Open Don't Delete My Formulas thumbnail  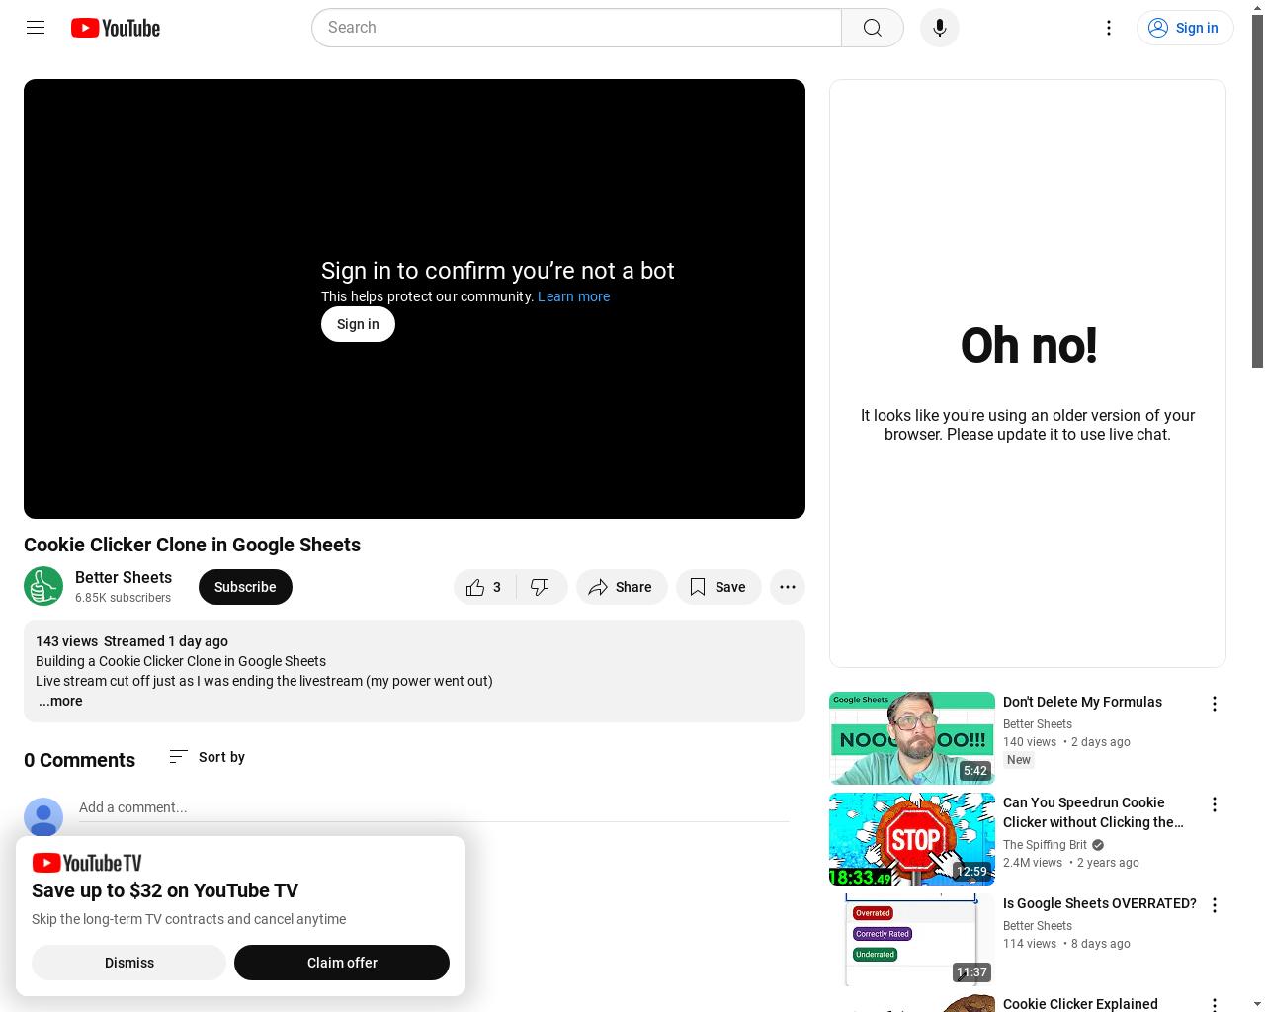[x=912, y=738]
